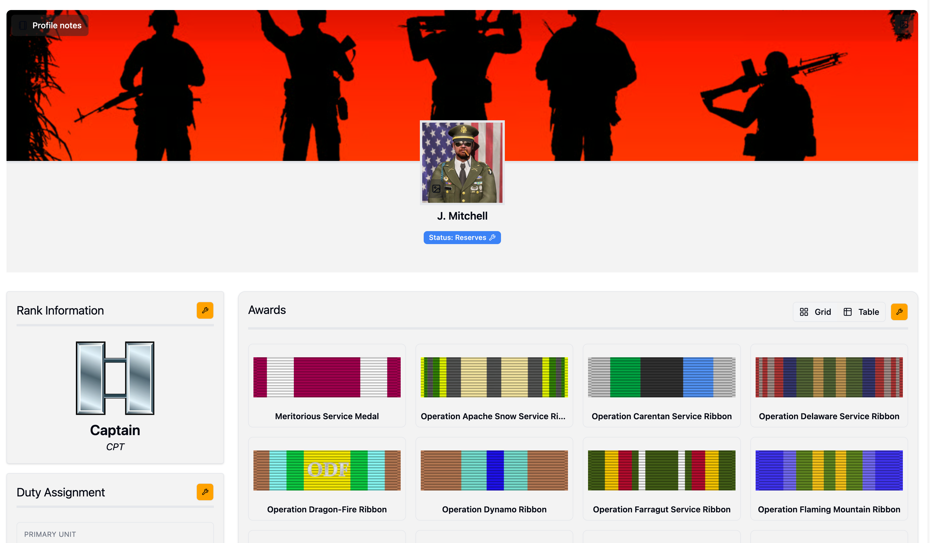
Task: Open Operation Dragon-Fire Ribbon award
Action: tap(327, 478)
